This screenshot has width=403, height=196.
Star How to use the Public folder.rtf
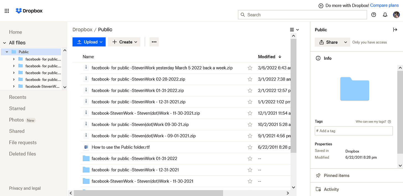pyautogui.click(x=250, y=147)
